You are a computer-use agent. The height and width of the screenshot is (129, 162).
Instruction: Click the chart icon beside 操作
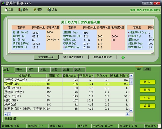pyautogui.click(x=20, y=10)
